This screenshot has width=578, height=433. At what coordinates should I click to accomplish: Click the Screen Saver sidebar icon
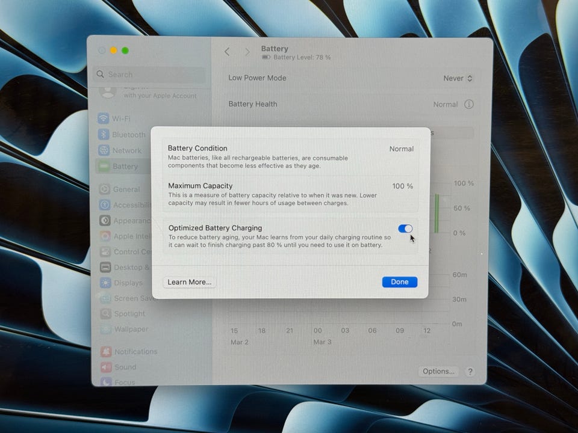tap(106, 298)
